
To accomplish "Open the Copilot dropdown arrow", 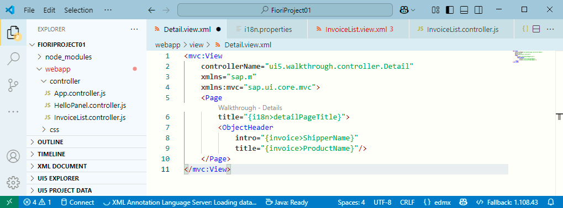I will (413, 10).
